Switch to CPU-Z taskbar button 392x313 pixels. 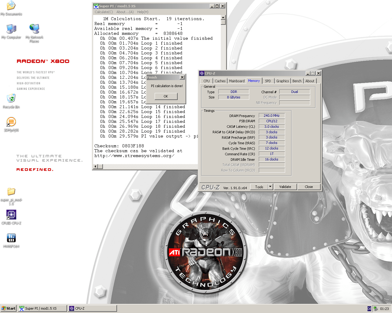[x=92, y=308]
